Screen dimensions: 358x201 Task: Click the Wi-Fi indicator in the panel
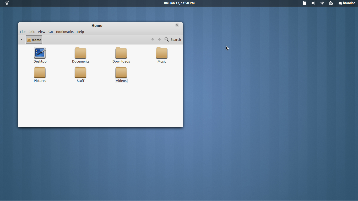pyautogui.click(x=322, y=3)
